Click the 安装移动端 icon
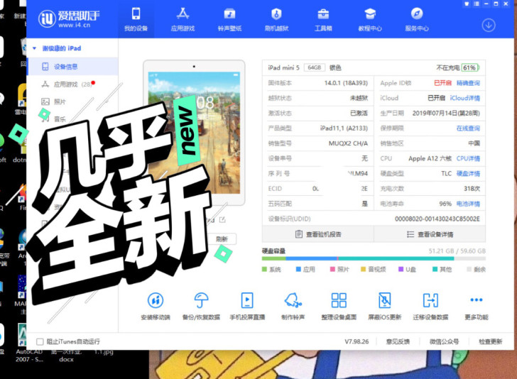 156,300
